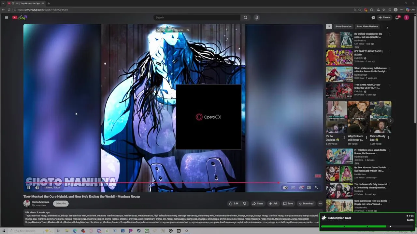Open the Shoto Manhwa channel name link

[x=40, y=202]
